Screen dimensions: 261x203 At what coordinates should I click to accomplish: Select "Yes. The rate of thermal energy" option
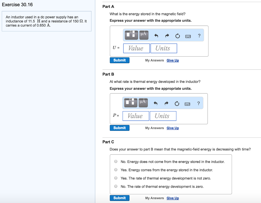click(x=116, y=178)
